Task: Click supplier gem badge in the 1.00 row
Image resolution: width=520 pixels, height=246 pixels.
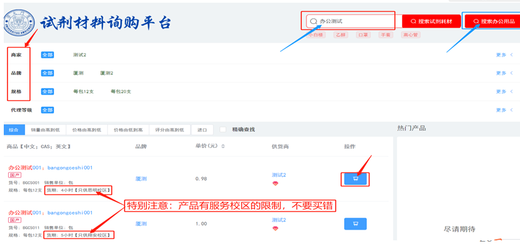Action: (x=275, y=228)
